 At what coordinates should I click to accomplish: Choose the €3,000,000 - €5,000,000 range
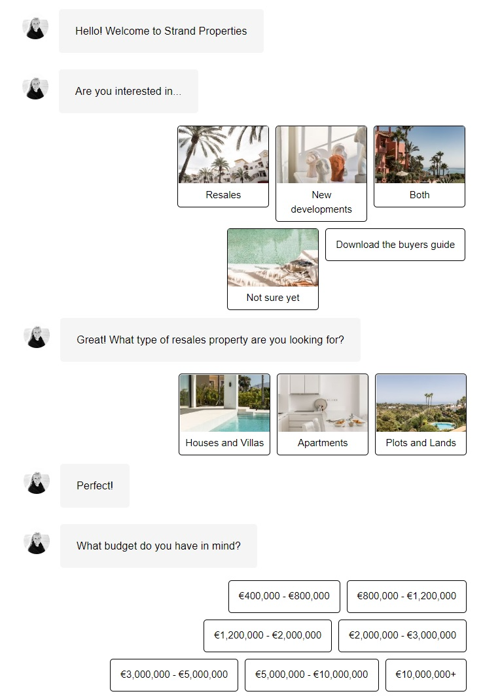click(174, 675)
